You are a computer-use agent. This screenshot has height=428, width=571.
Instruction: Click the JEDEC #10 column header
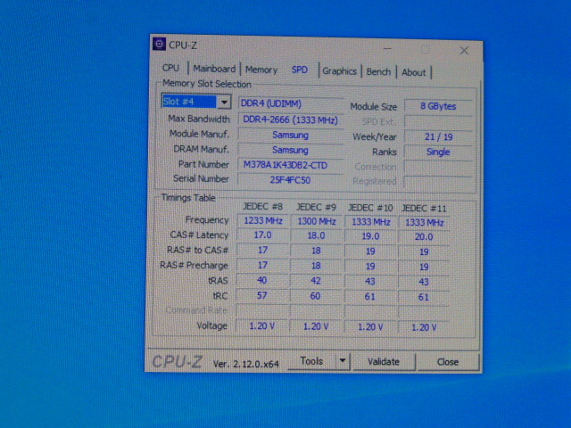(370, 208)
